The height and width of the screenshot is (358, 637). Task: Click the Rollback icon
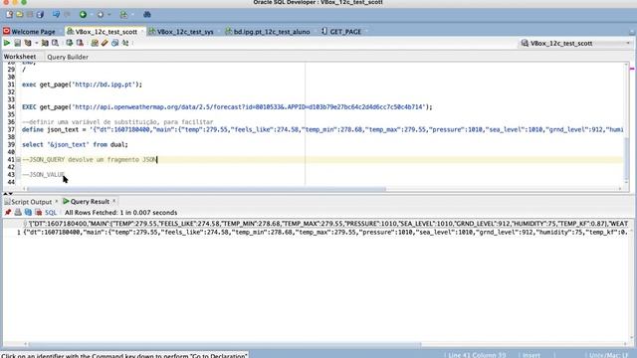pos(80,43)
